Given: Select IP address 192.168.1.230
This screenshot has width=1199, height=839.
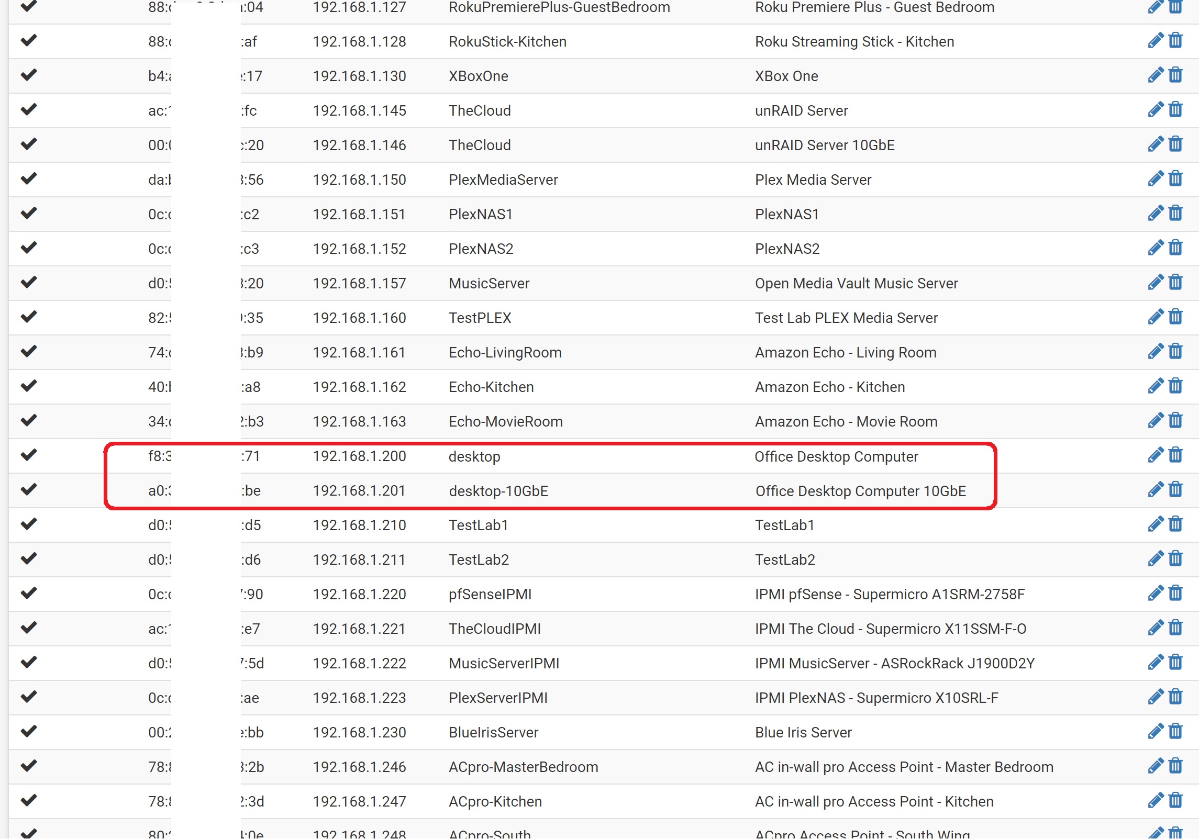Looking at the screenshot, I should click(x=359, y=733).
